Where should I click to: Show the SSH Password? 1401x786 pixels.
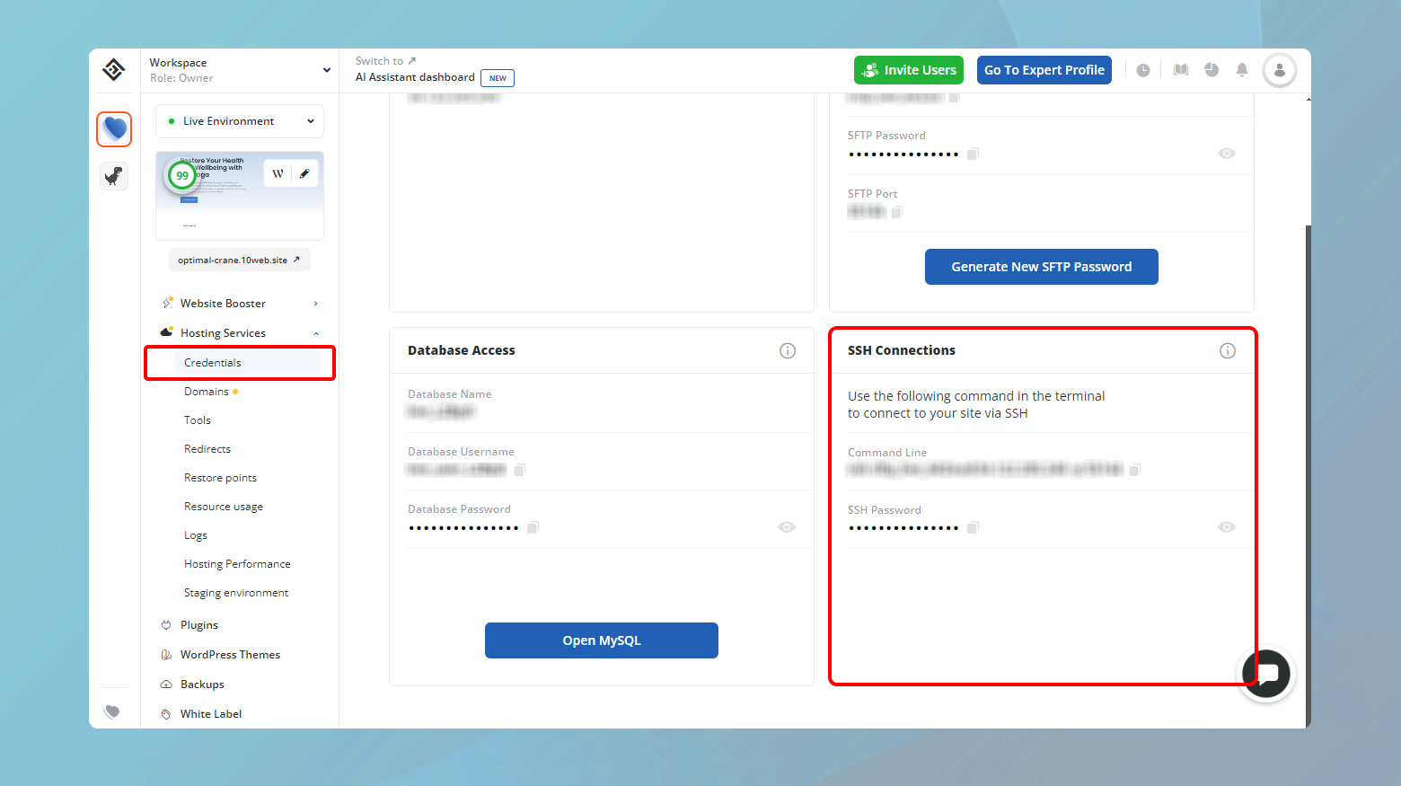pyautogui.click(x=1226, y=527)
